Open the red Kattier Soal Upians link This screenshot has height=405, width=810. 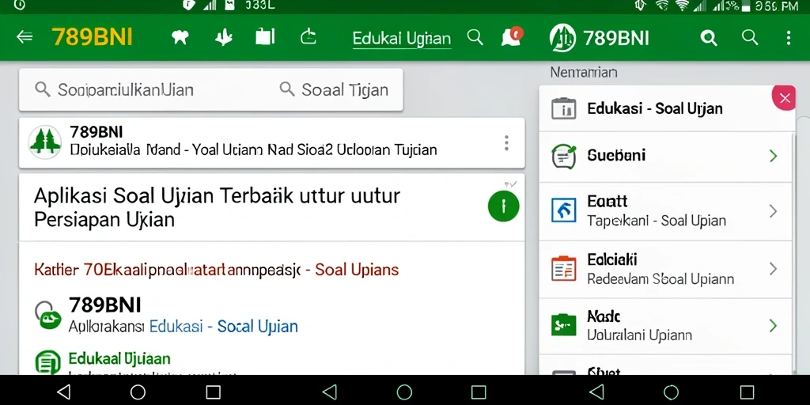pyautogui.click(x=216, y=269)
